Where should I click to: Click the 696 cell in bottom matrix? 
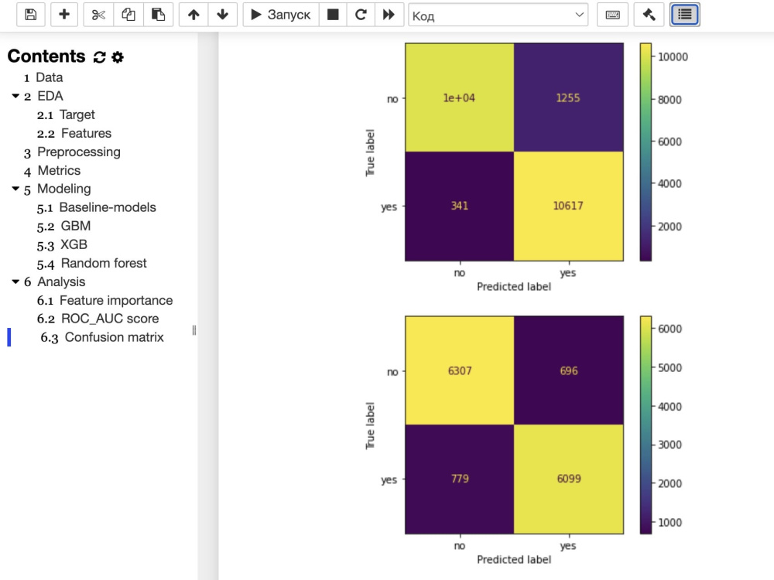(569, 370)
